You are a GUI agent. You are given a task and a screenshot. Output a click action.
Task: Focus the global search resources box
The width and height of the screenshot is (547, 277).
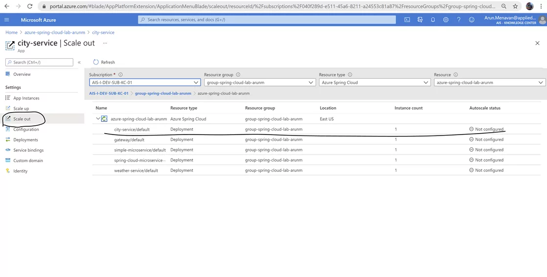coord(267,20)
